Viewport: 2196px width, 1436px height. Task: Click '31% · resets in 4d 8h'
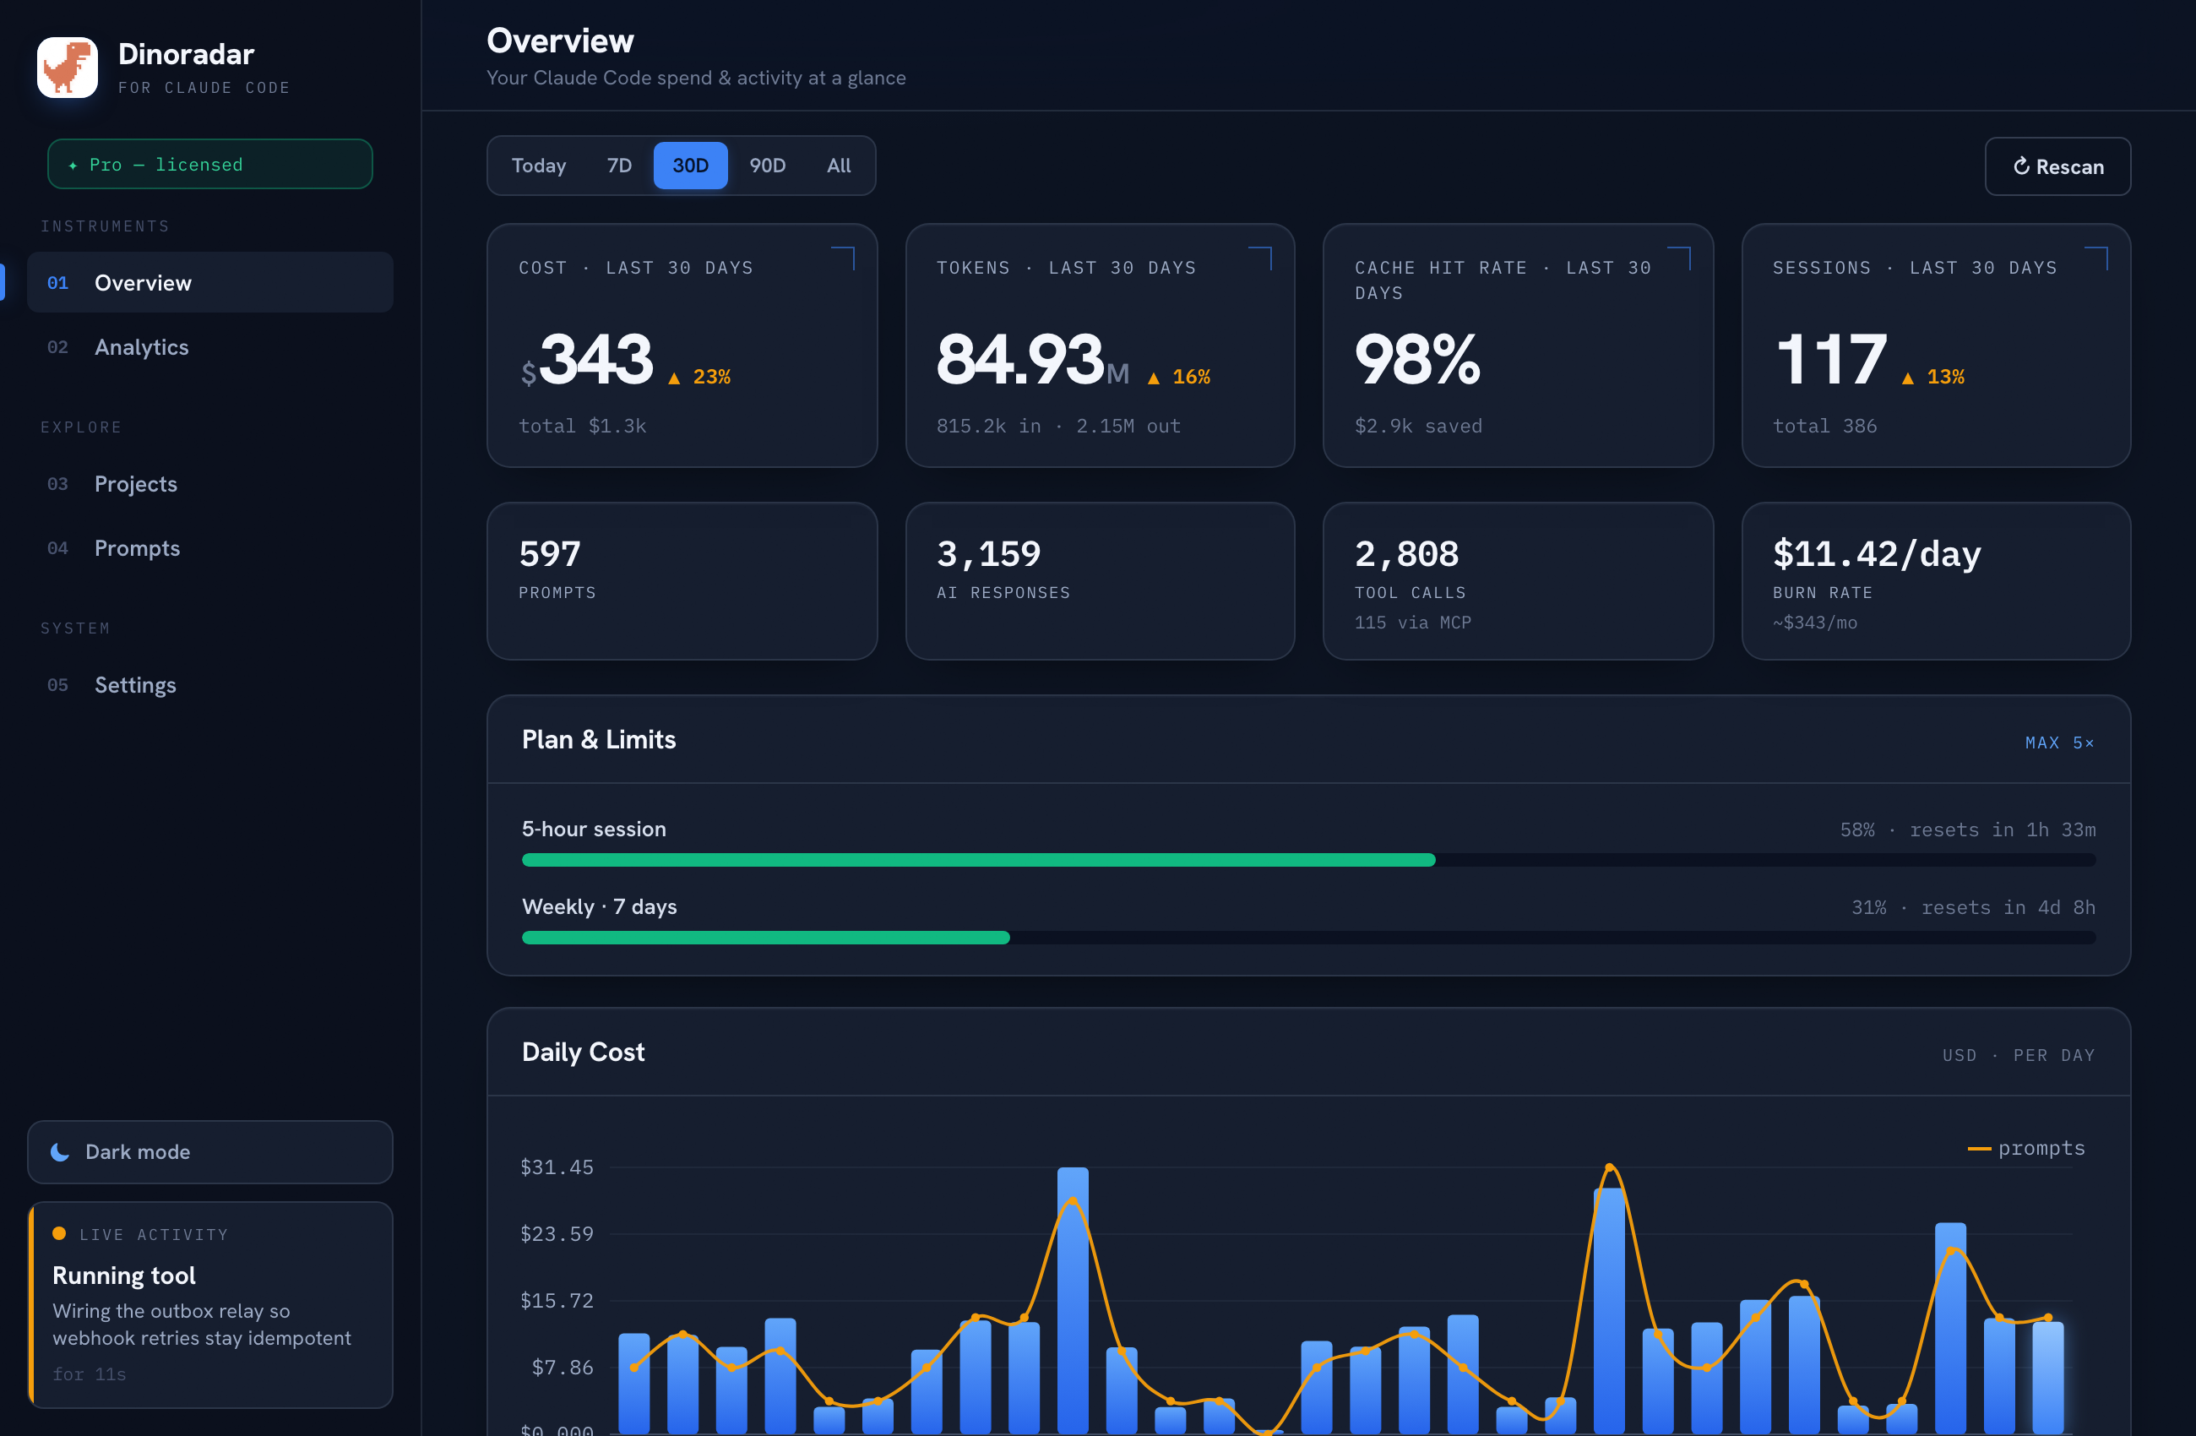pos(1973,906)
